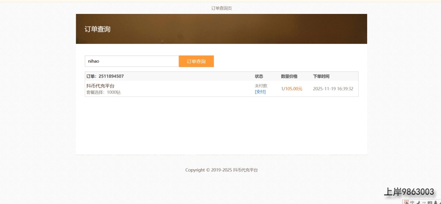Screen dimensions: 441x204
Task: Click the 订单查询 banner heading
Action: point(97,29)
